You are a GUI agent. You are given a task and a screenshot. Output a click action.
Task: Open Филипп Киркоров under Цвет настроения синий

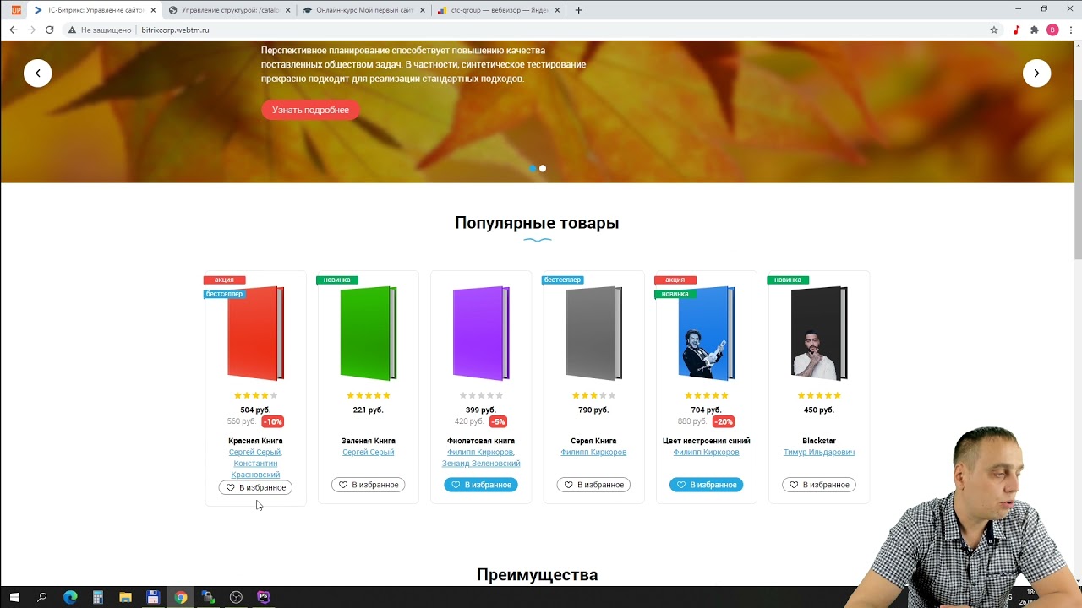pos(706,453)
